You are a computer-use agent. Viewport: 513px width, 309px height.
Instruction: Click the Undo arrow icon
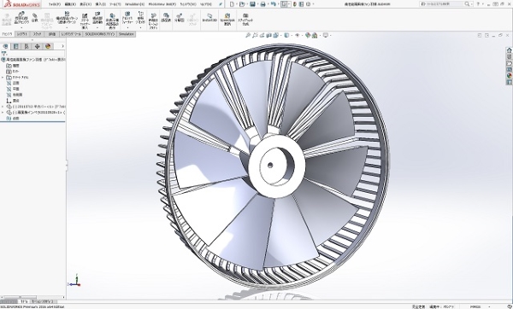tap(274, 4)
